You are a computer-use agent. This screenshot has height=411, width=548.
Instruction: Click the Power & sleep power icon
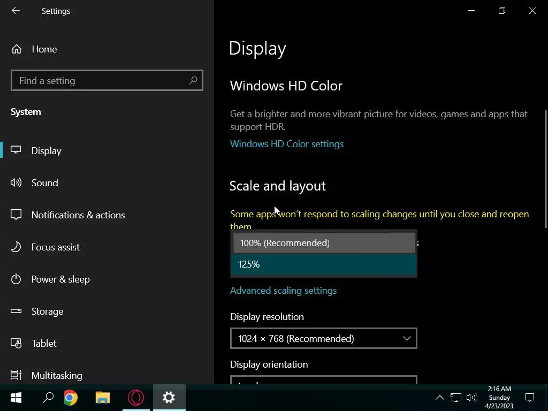coord(16,279)
